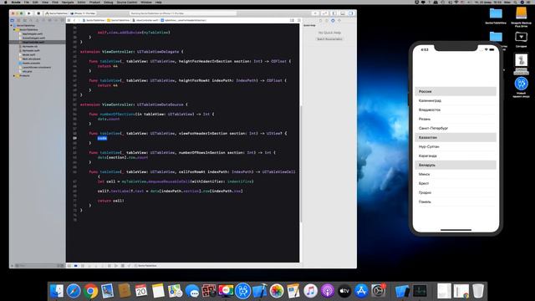535x301 pixels.
Task: Open Photo Booth from the Dock
Action: (209, 291)
